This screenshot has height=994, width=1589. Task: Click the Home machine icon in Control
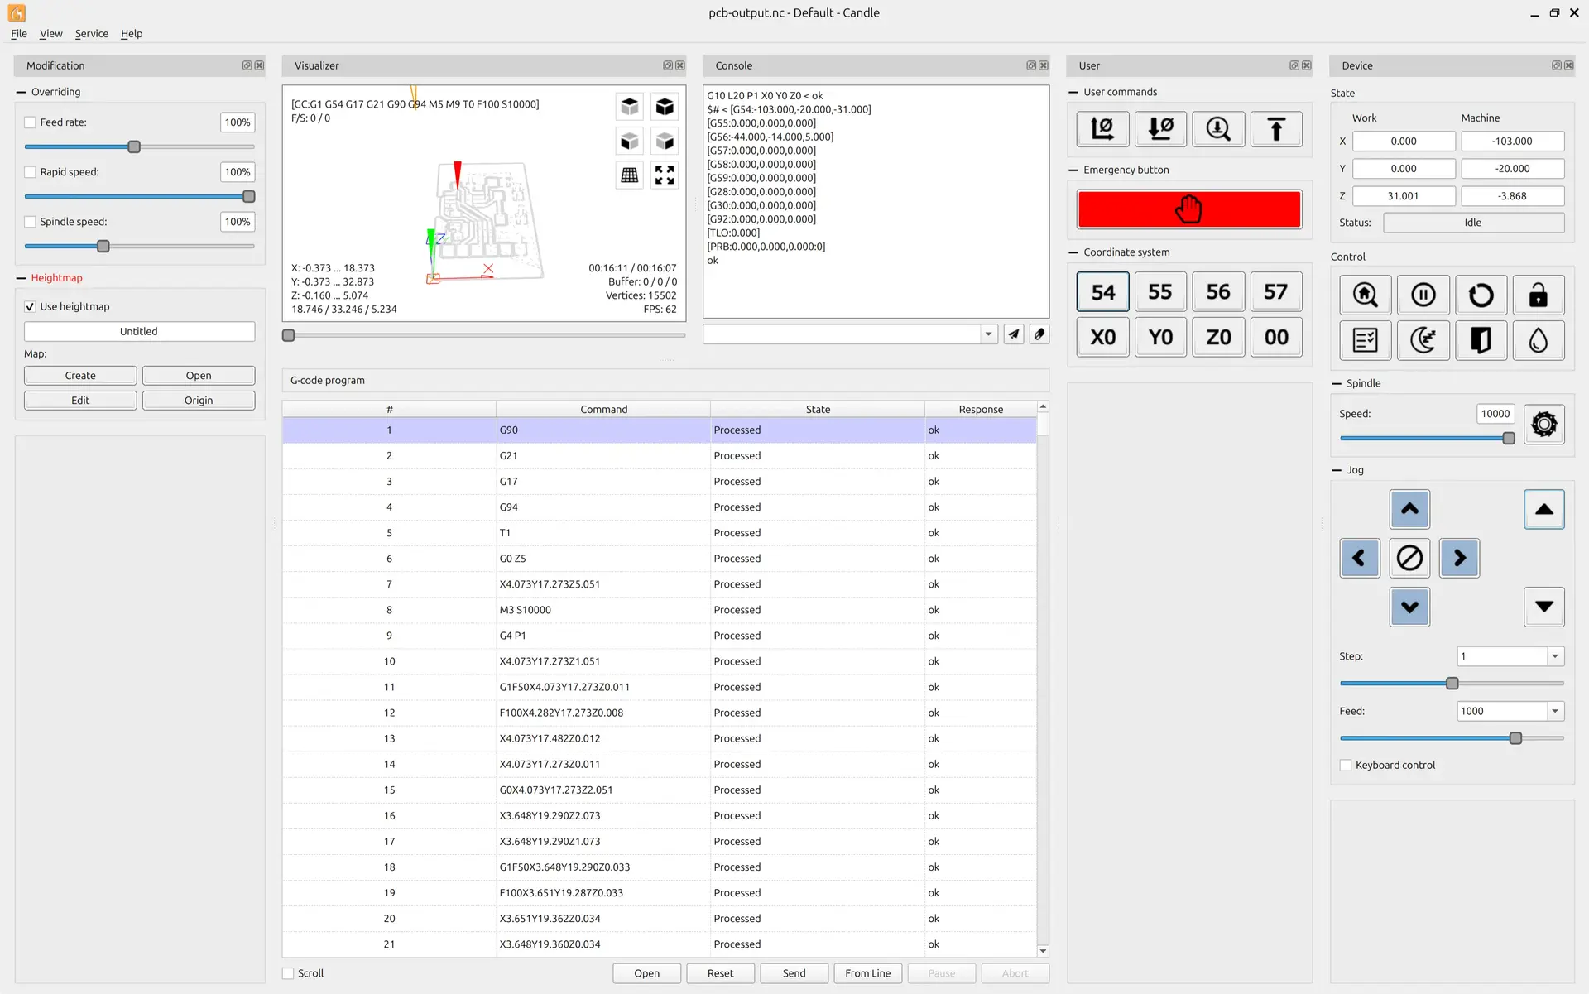tap(1365, 295)
